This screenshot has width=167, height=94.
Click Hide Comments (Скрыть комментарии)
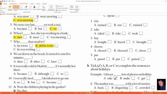coord(62,8)
